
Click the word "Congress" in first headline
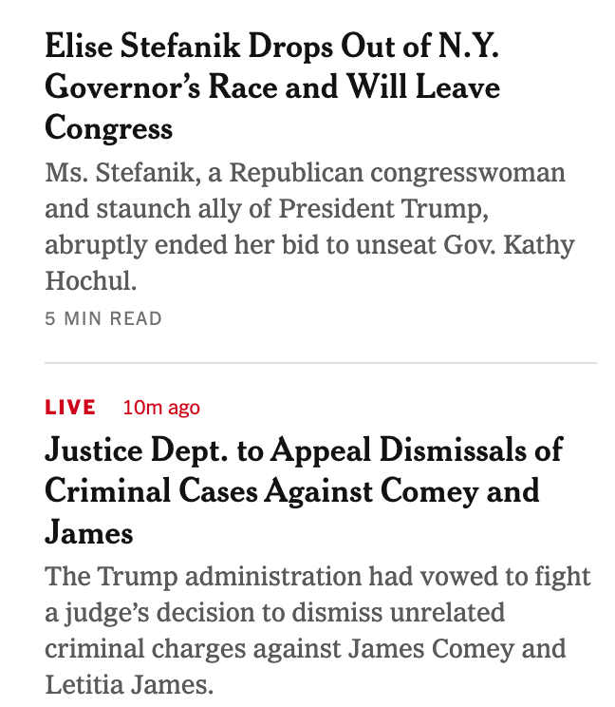[108, 127]
